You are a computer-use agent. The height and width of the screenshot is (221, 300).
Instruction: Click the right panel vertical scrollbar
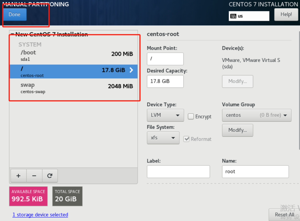(x=299, y=91)
